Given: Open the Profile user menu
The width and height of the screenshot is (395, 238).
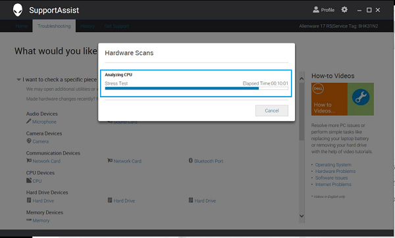Looking at the screenshot, I should coord(323,10).
